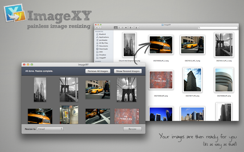
Task: Select taxi and businessman thumbnail in ImageXY window
Action: 98,90
